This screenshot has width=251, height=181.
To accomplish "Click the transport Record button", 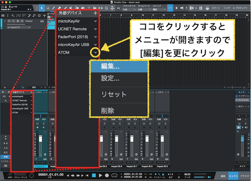I will 107,175.
